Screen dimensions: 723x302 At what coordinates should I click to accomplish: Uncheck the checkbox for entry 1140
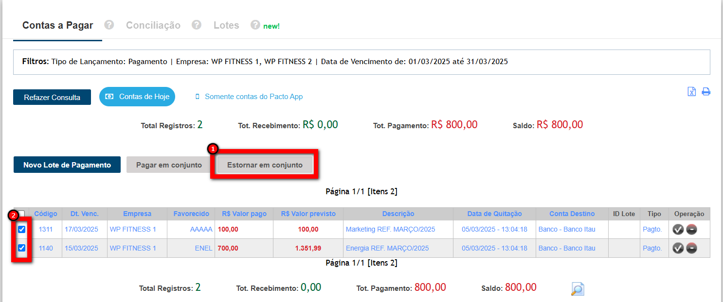pos(22,248)
